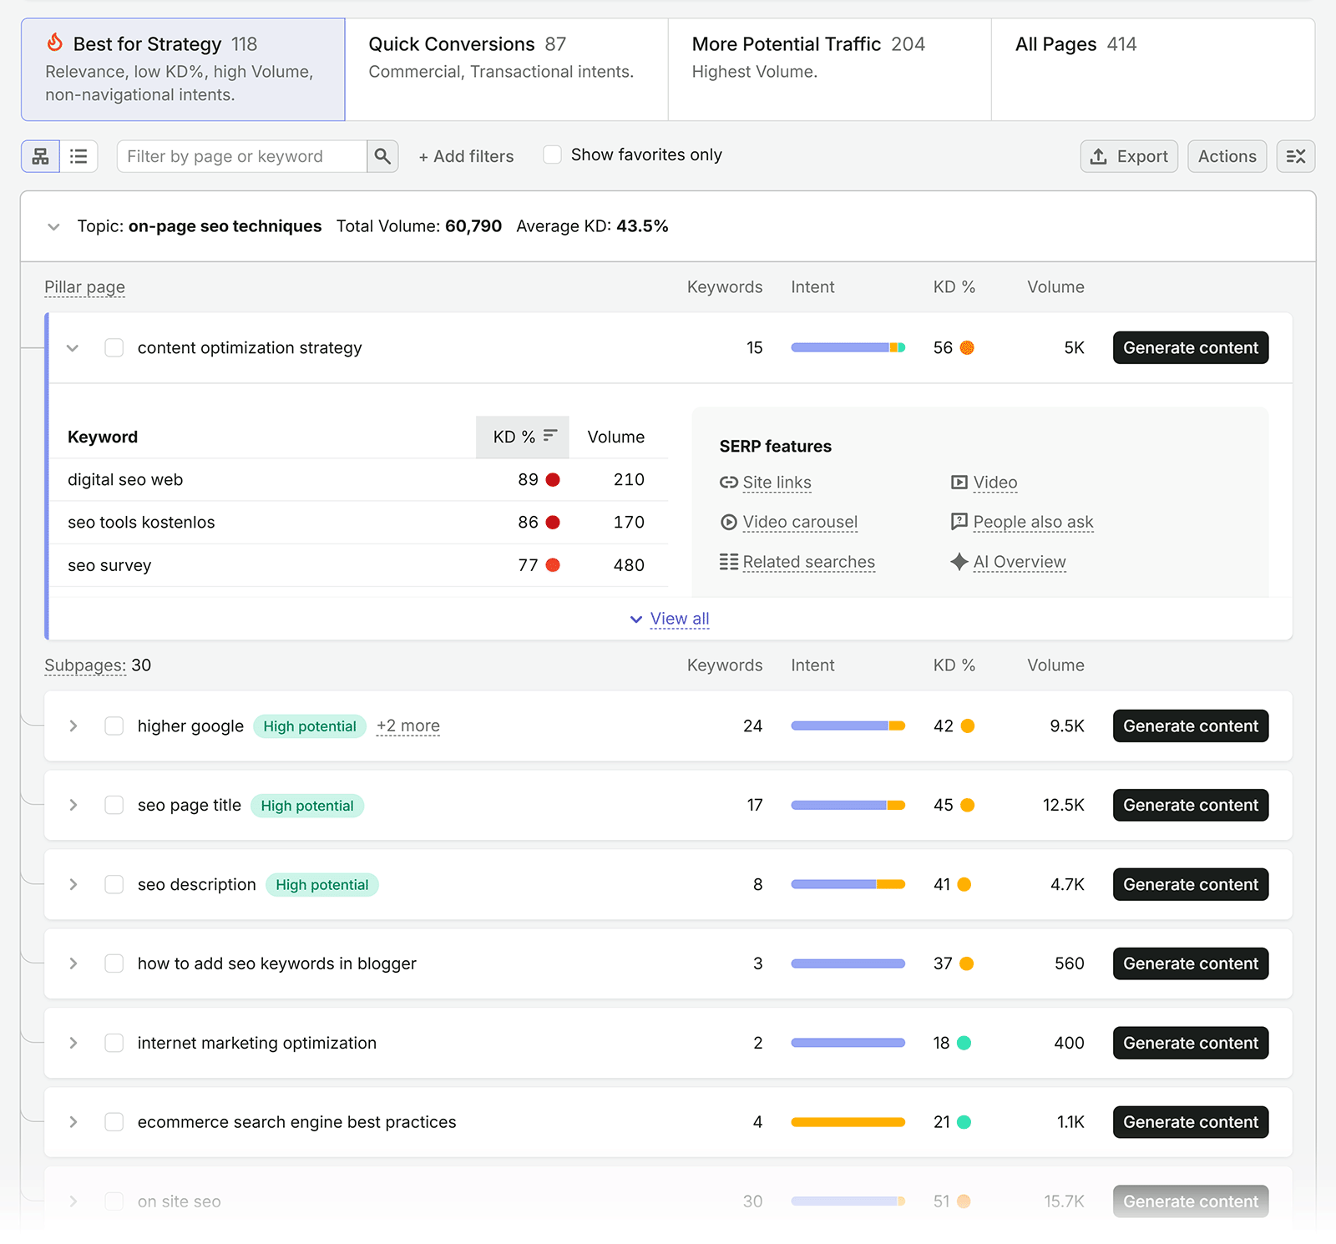Generate content for content optimization strategy

[x=1191, y=347]
